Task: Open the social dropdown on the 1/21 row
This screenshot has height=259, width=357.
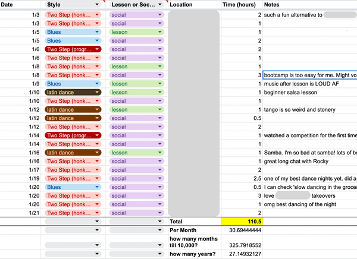Action: point(161,213)
